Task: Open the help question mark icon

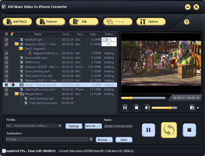Action: pyautogui.click(x=187, y=22)
